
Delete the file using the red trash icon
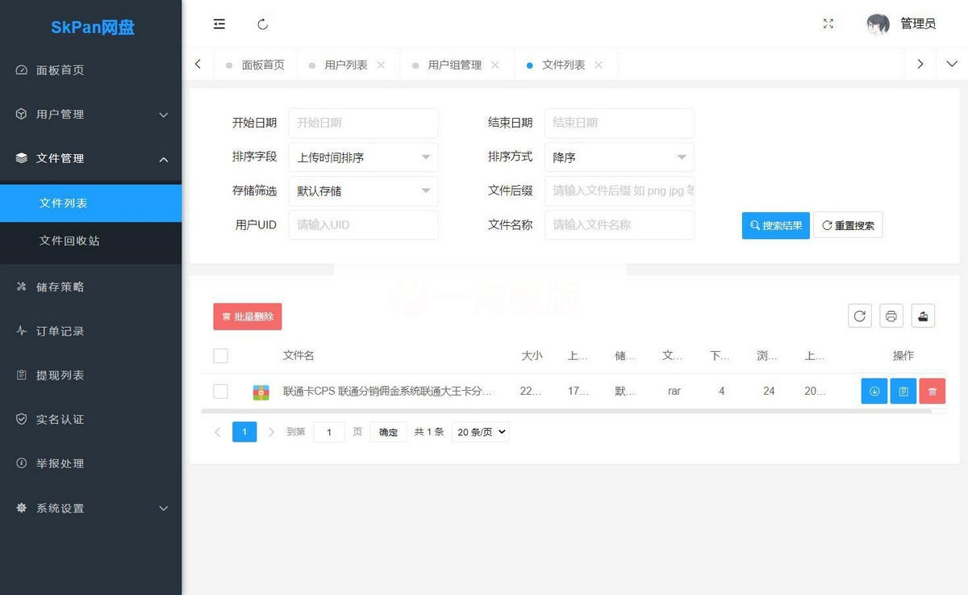tap(933, 391)
